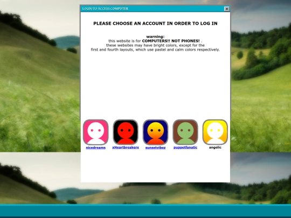This screenshot has width=291, height=218.
Task: Follow the puppetfanatic account link
Action: 185,147
